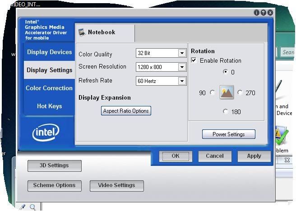Screen dimensions: 296x211
Task: Switch to Display Settings section
Action: click(x=50, y=70)
